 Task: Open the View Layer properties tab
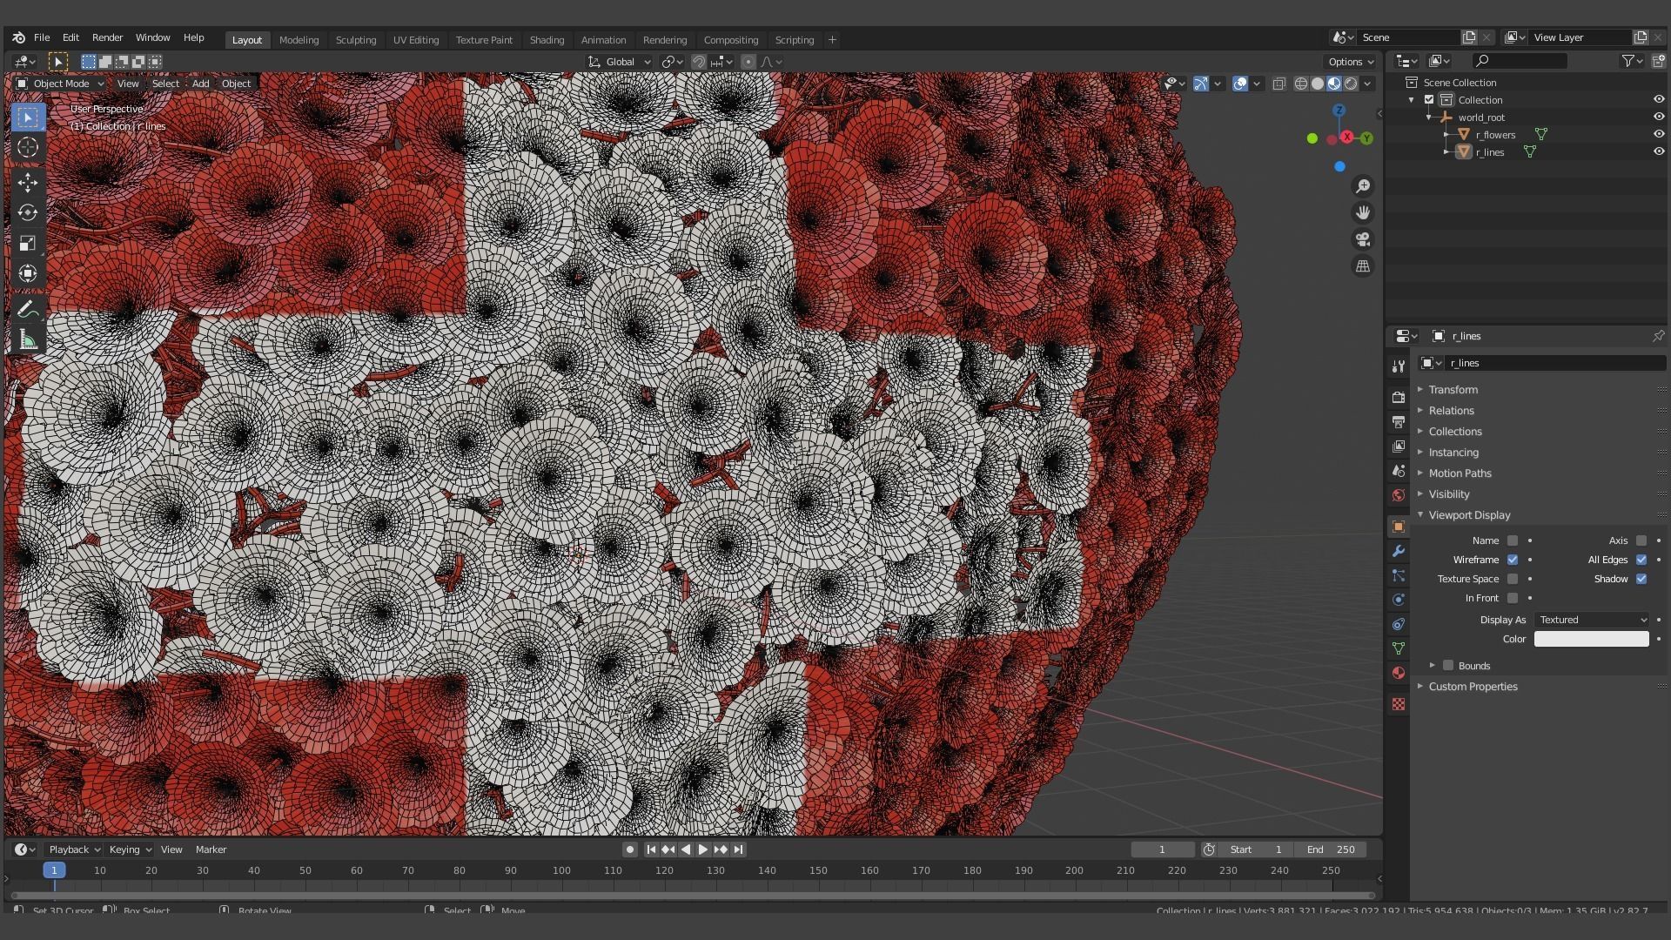tap(1399, 446)
